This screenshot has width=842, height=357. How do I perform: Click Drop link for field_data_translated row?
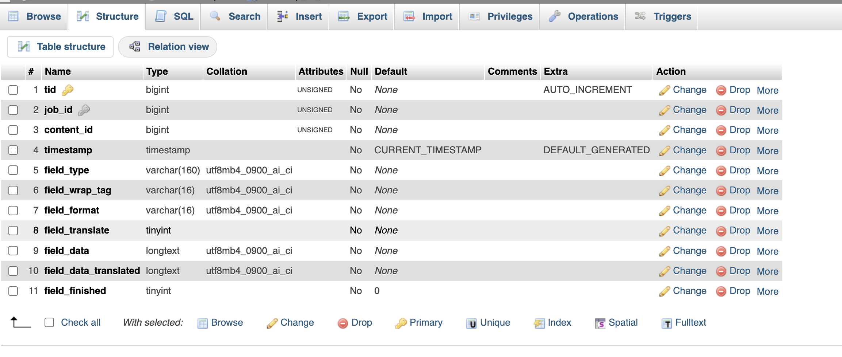pyautogui.click(x=740, y=271)
